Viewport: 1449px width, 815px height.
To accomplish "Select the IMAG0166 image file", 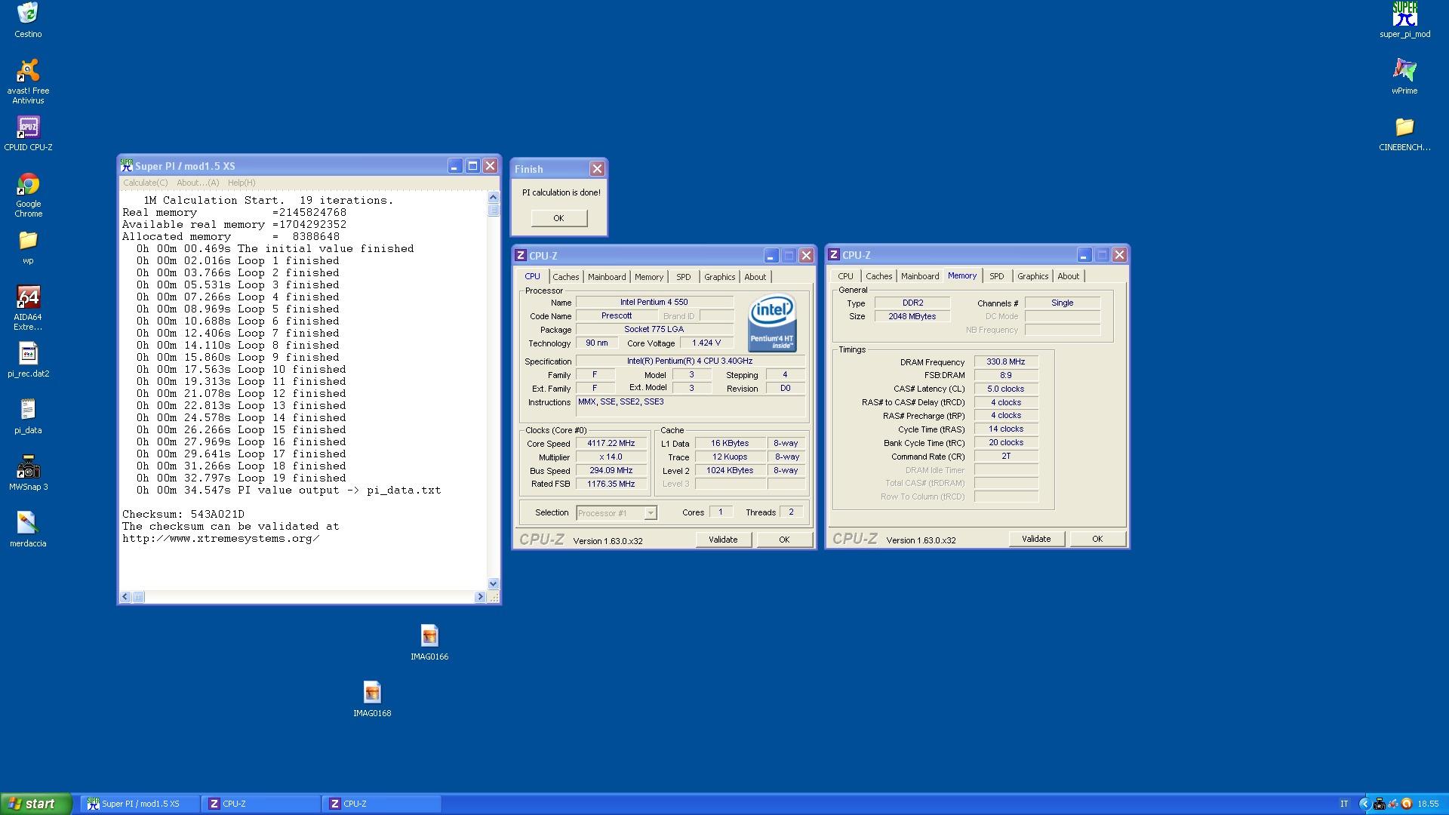I will pyautogui.click(x=429, y=643).
